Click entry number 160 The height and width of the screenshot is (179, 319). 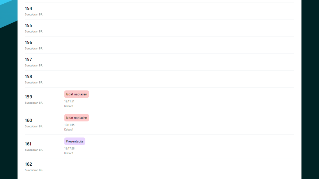tap(29, 120)
